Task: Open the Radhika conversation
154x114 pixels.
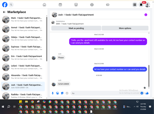Action: click(x=23, y=96)
